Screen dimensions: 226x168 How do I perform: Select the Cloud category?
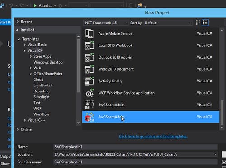point(38,79)
